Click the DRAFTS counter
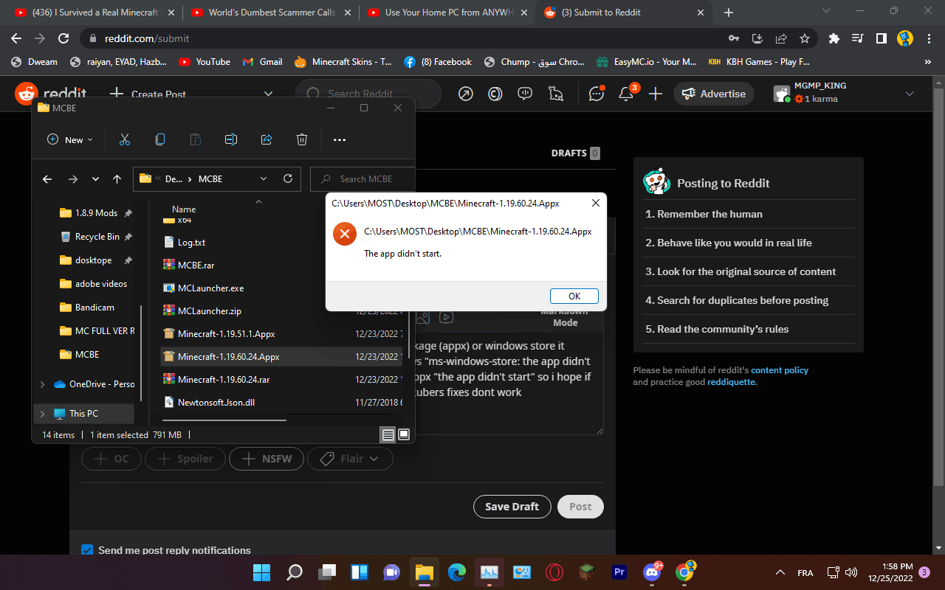This screenshot has width=945, height=590. pyautogui.click(x=575, y=153)
